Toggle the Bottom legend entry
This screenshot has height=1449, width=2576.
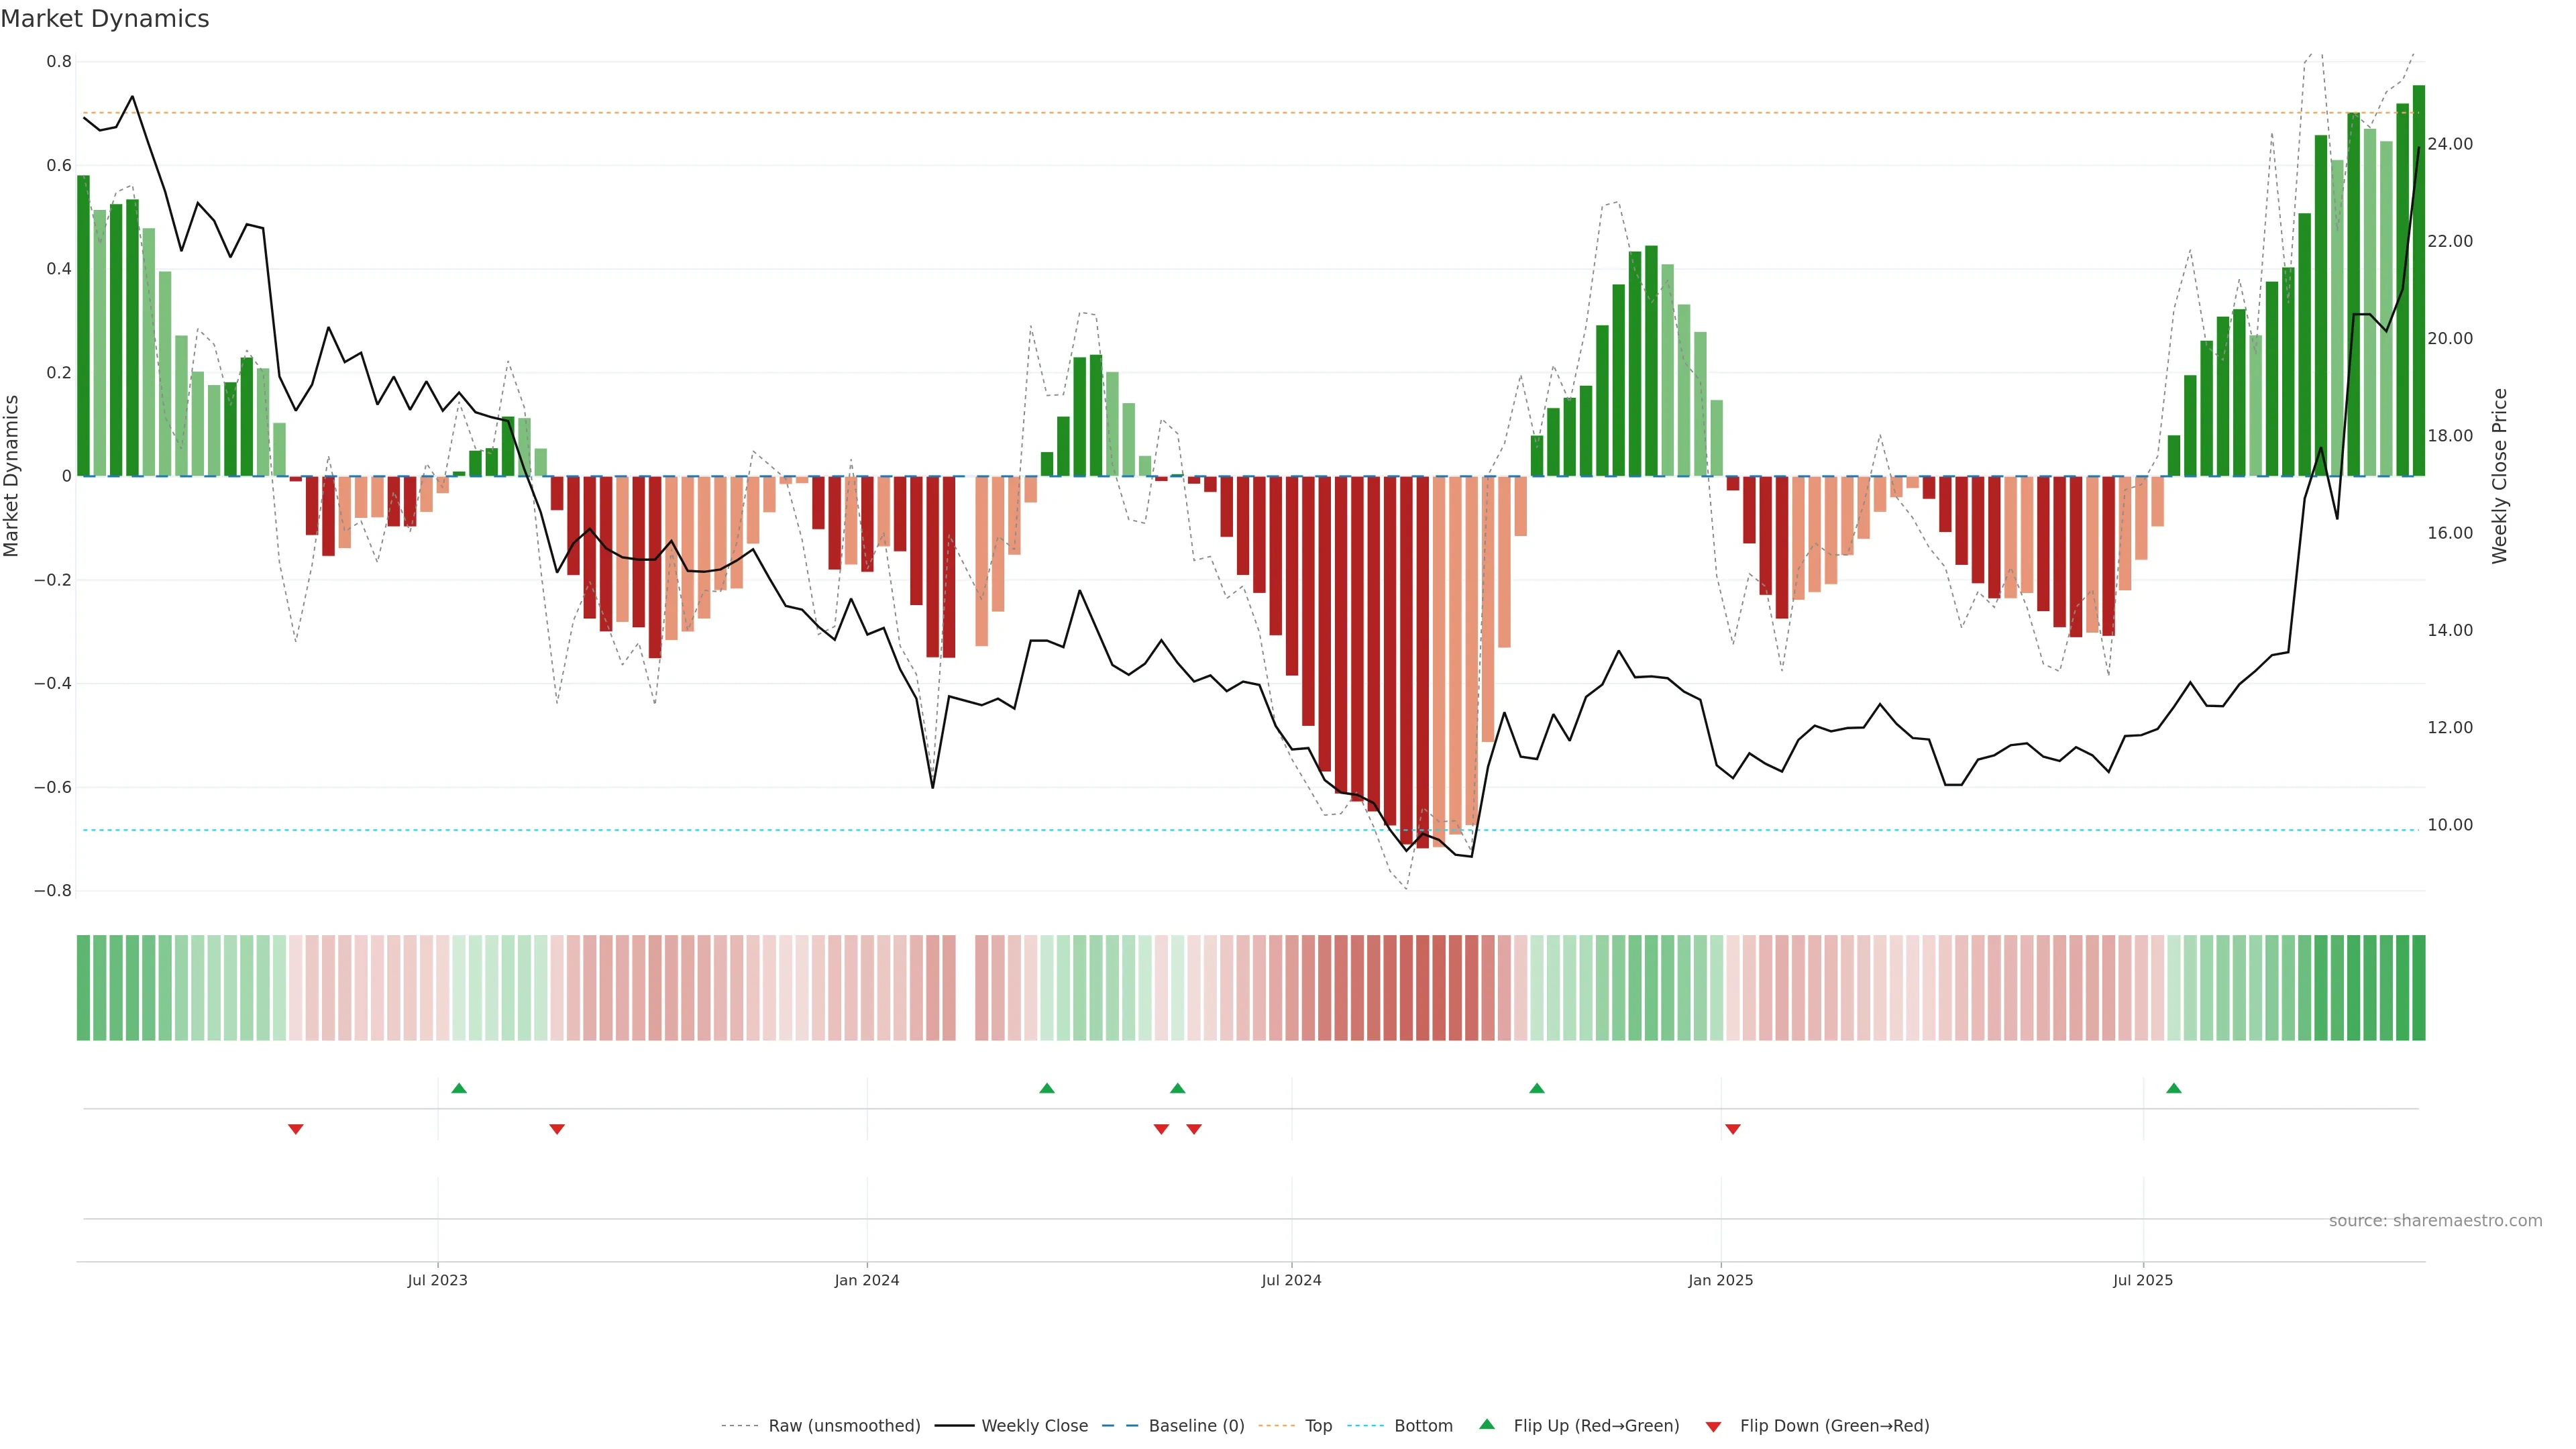coord(1423,1426)
